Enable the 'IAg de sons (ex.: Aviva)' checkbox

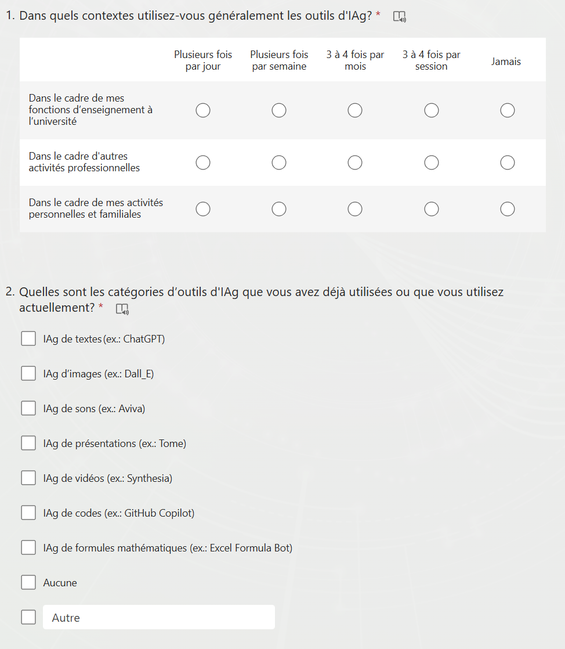tap(28, 408)
